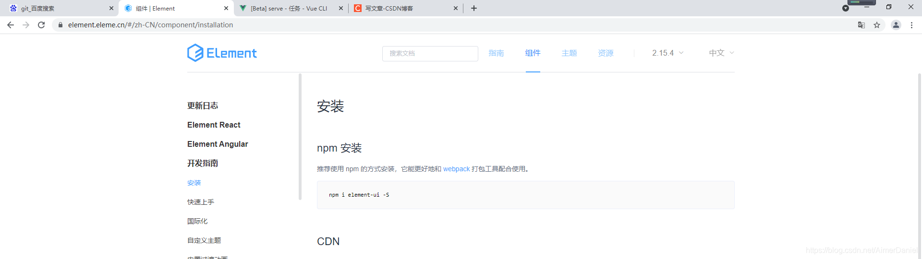Open the Chrome profile avatar
The height and width of the screenshot is (259, 922).
coord(896,25)
